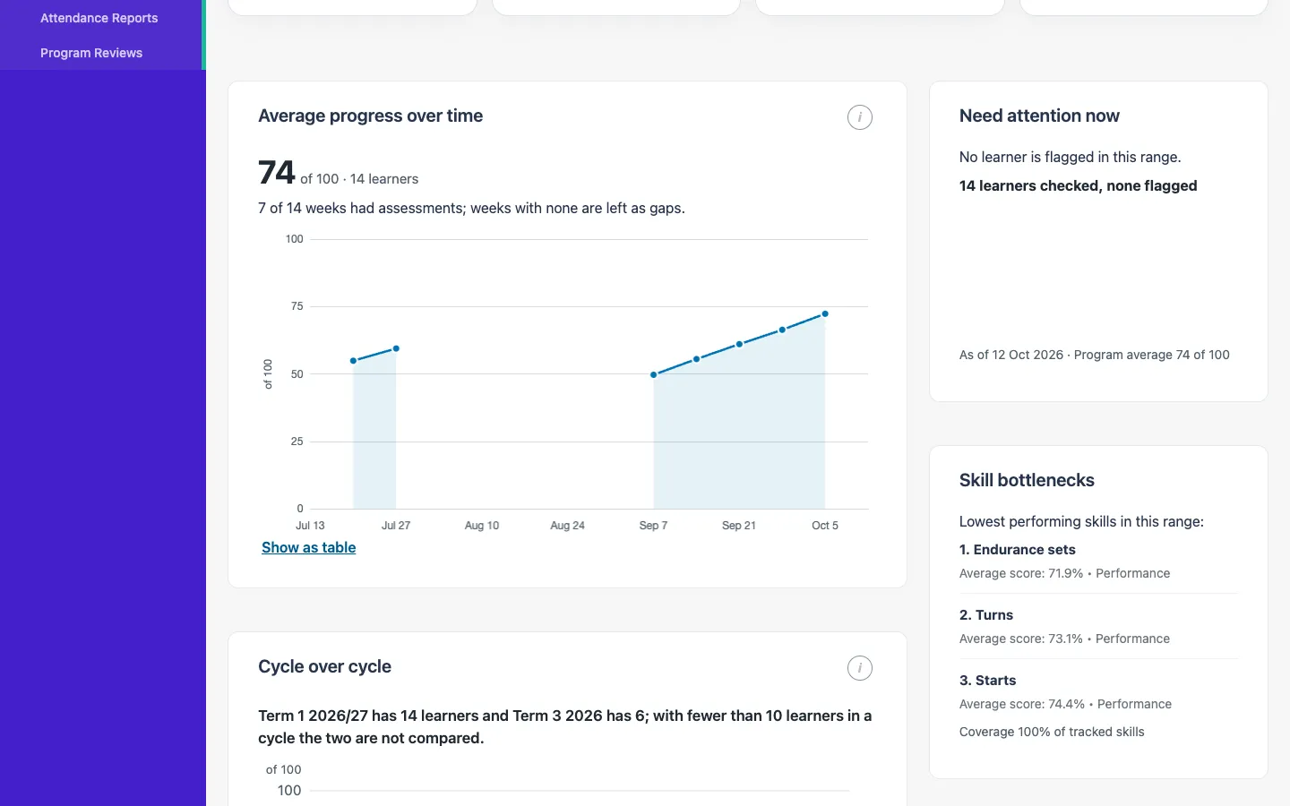1290x806 pixels.
Task: Click the Aug 24 axis label
Action: coord(567,526)
